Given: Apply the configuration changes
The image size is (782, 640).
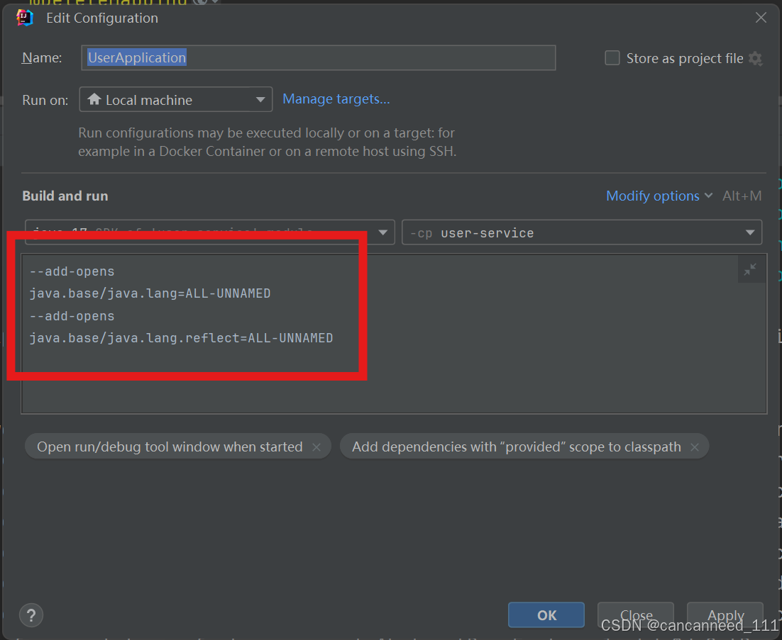Looking at the screenshot, I should 725,615.
